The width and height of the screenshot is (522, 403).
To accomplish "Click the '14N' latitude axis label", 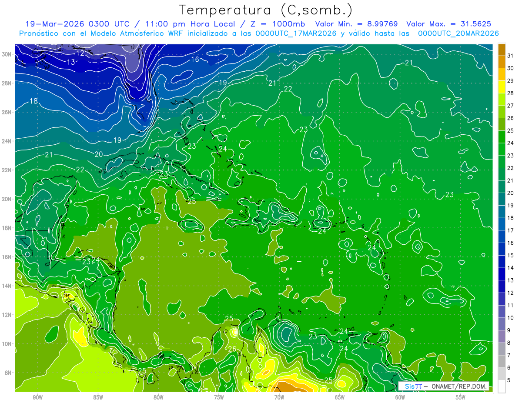I will [x=7, y=286].
